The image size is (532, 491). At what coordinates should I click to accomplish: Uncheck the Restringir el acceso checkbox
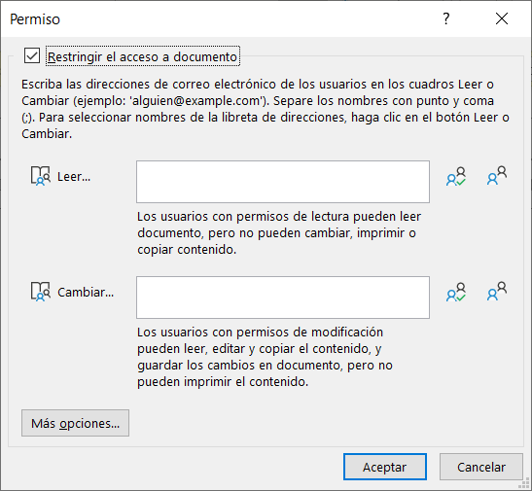click(32, 55)
